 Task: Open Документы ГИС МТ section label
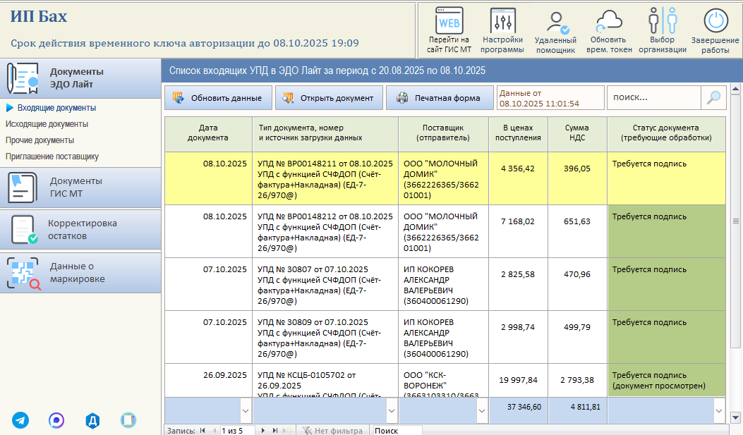click(75, 187)
